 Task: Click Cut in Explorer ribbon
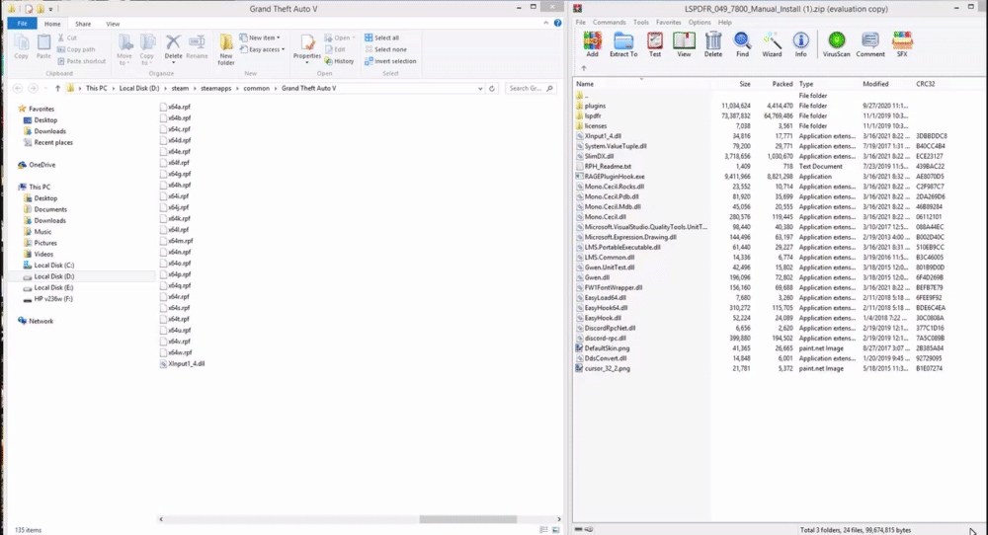point(67,38)
